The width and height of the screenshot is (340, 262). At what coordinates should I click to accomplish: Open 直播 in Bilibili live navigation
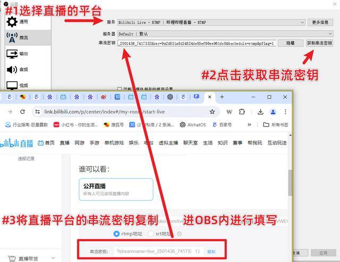click(65, 143)
